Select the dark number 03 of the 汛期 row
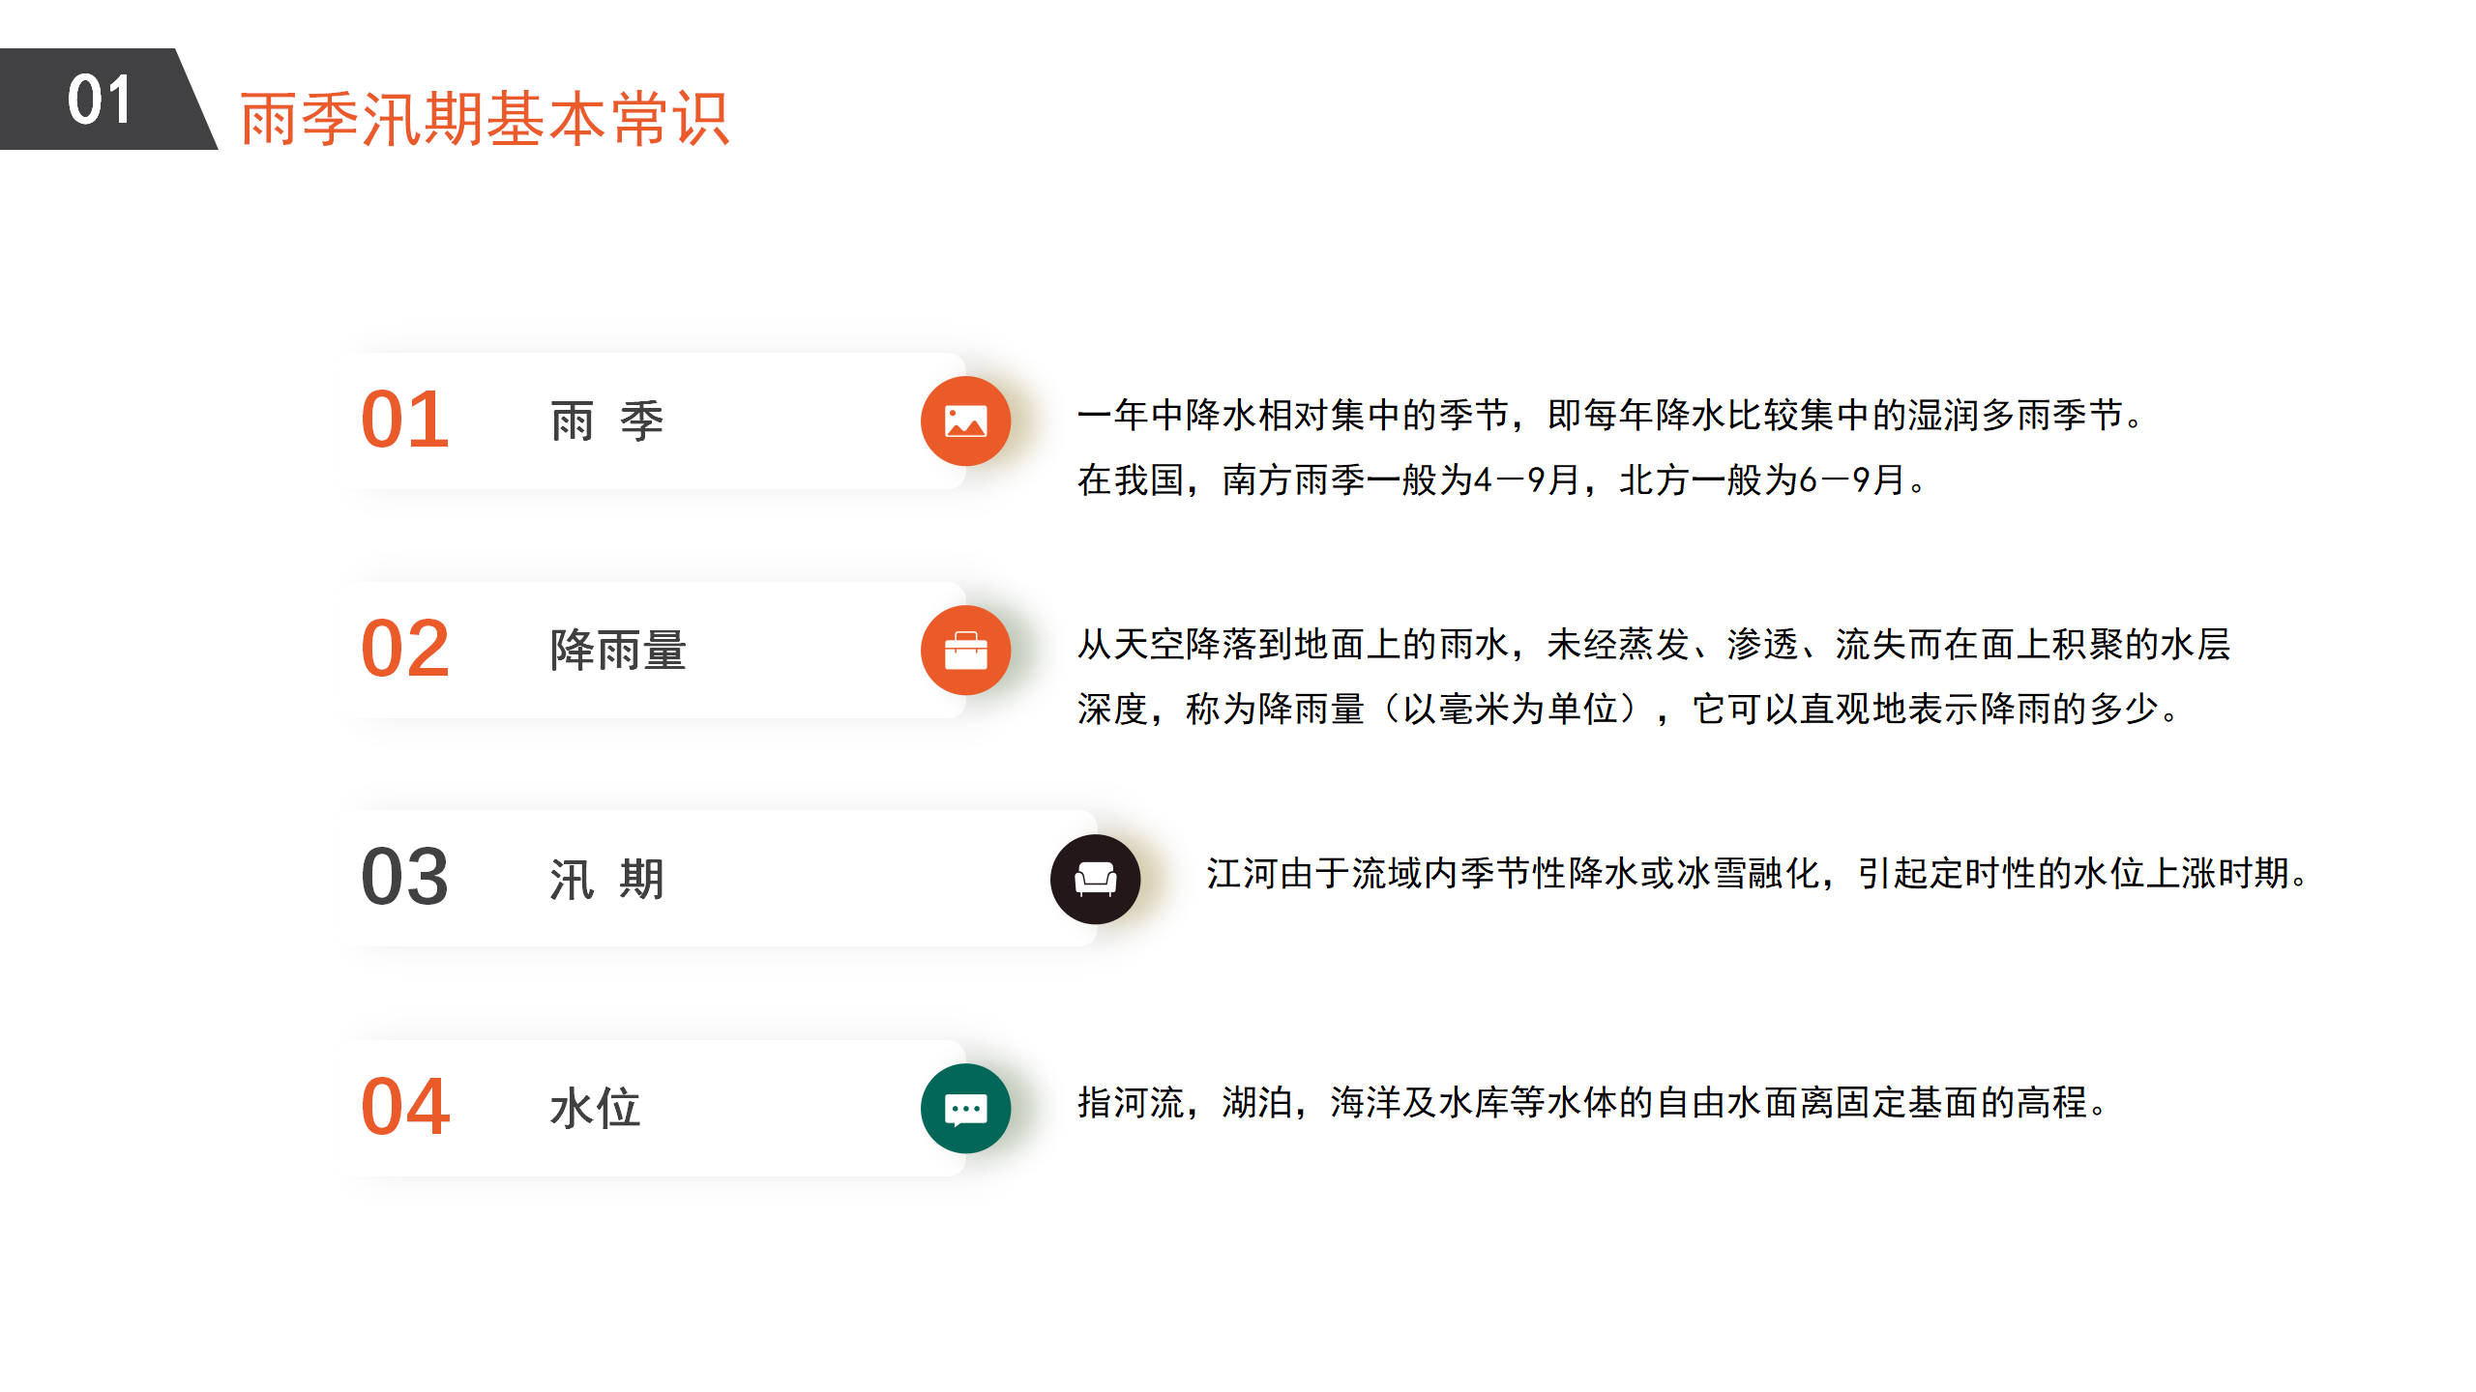Image resolution: width=2476 pixels, height=1392 pixels. (405, 878)
